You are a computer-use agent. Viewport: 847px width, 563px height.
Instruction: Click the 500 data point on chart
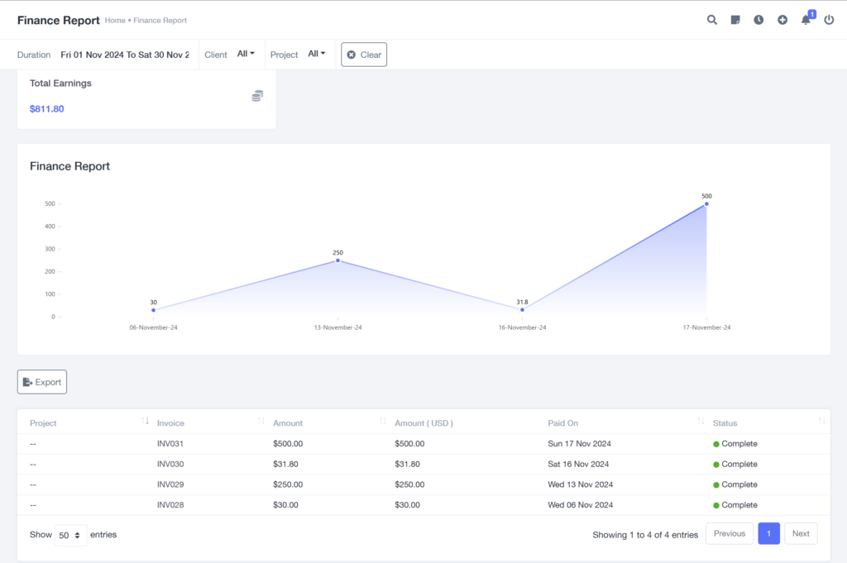click(706, 203)
